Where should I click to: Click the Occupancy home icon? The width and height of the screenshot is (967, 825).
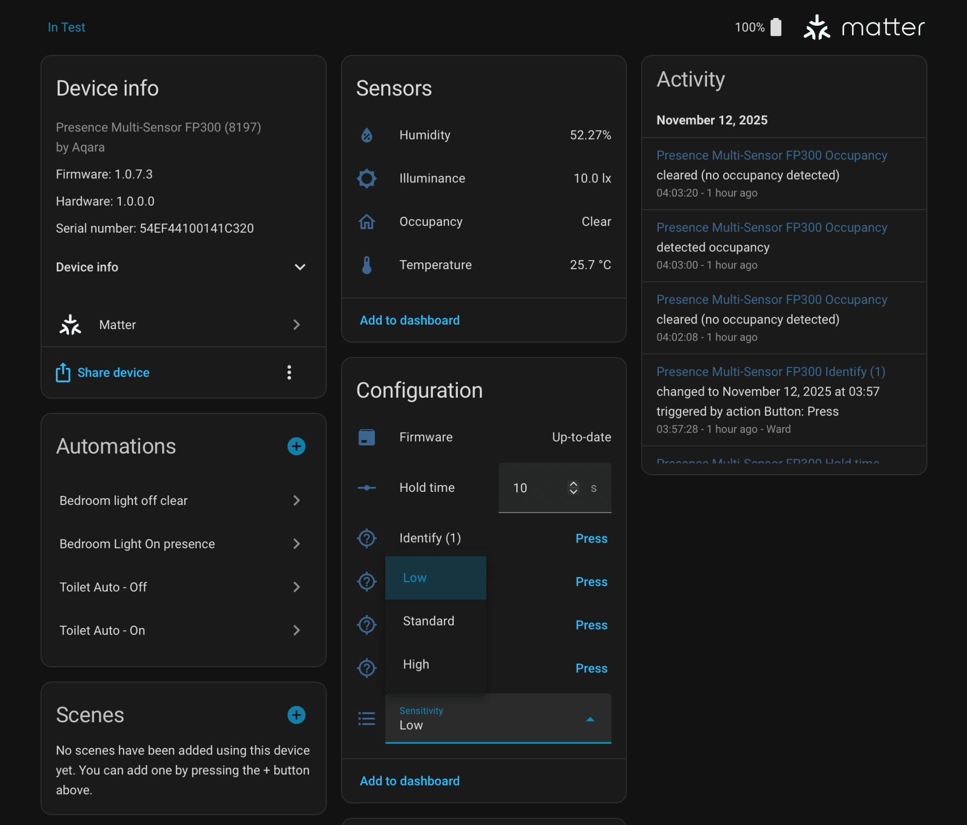coord(367,222)
